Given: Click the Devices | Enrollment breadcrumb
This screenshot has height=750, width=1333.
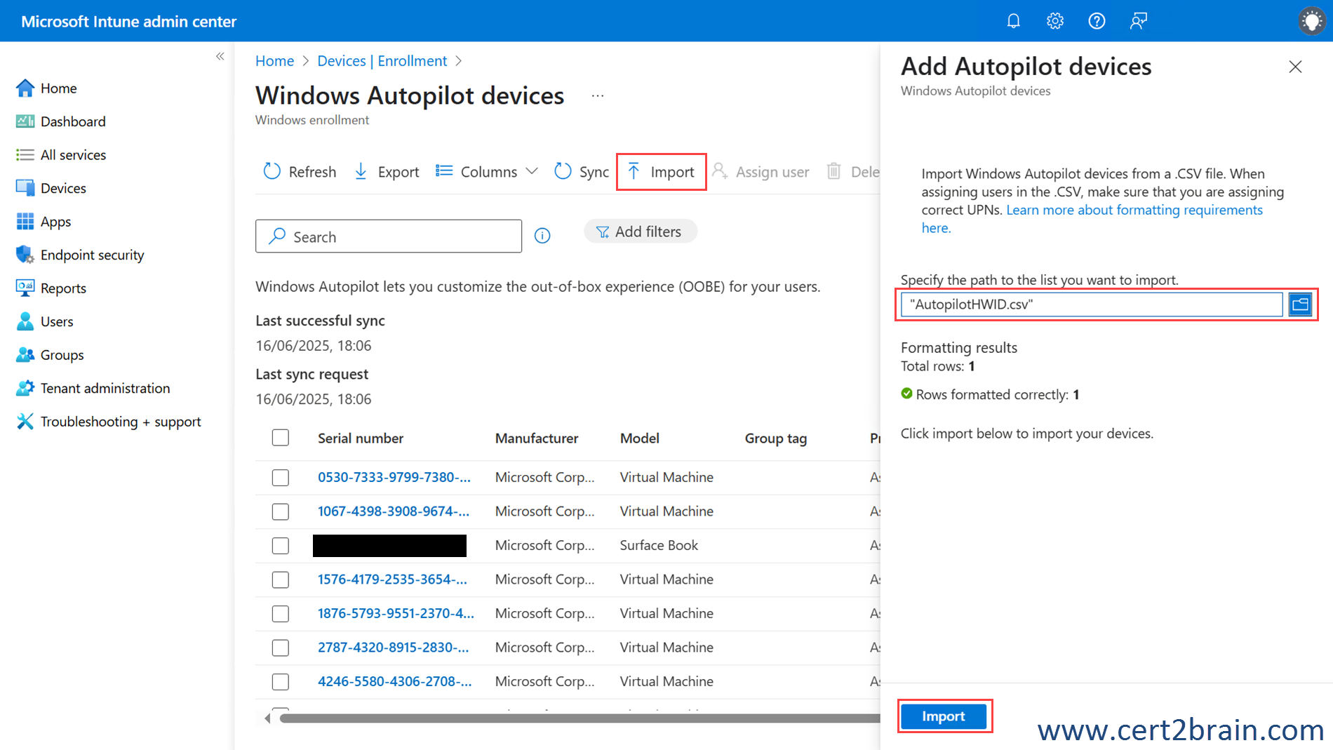Looking at the screenshot, I should (382, 61).
